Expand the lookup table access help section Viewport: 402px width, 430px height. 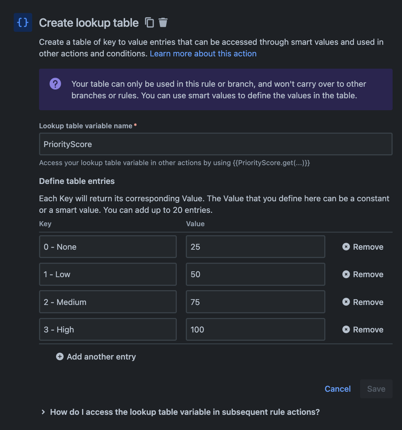pos(43,412)
